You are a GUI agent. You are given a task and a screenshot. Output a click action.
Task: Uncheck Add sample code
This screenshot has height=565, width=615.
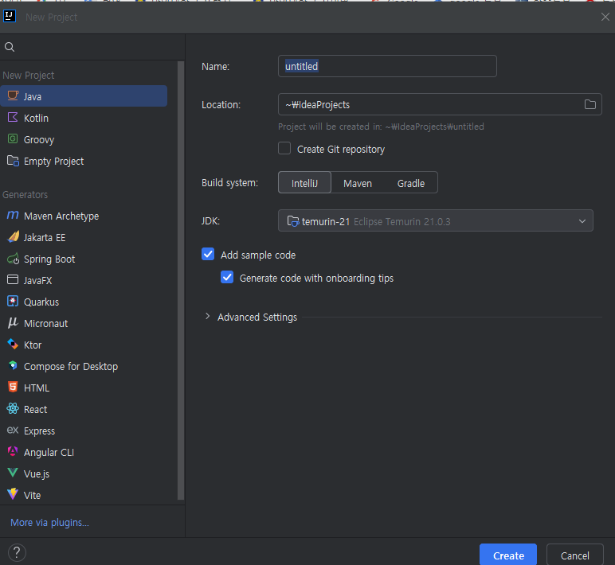point(208,255)
